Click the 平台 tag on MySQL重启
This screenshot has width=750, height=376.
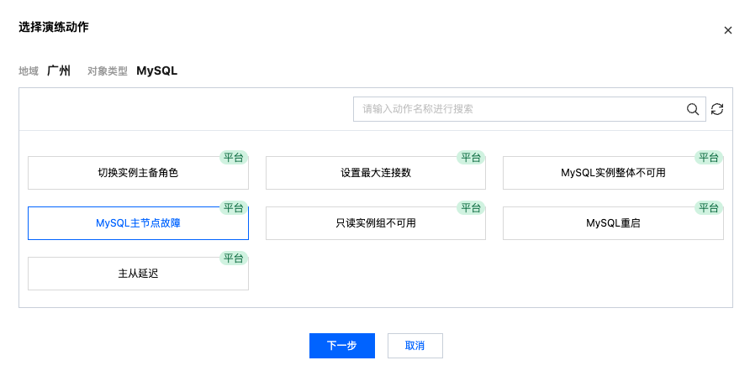pos(708,207)
